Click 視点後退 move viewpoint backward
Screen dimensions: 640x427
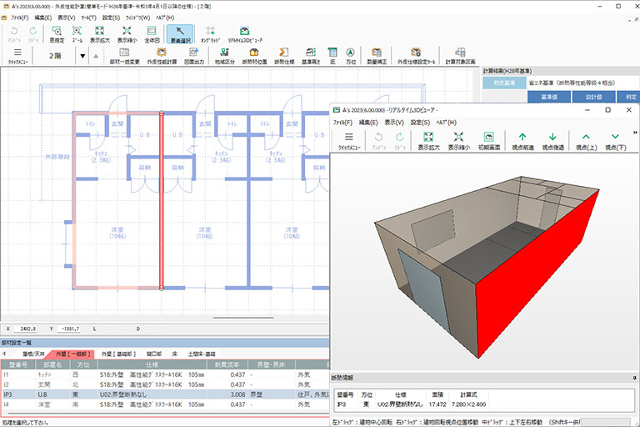tap(552, 141)
